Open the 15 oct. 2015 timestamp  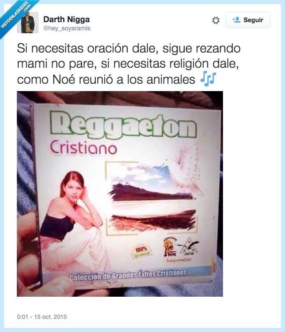click(42, 317)
